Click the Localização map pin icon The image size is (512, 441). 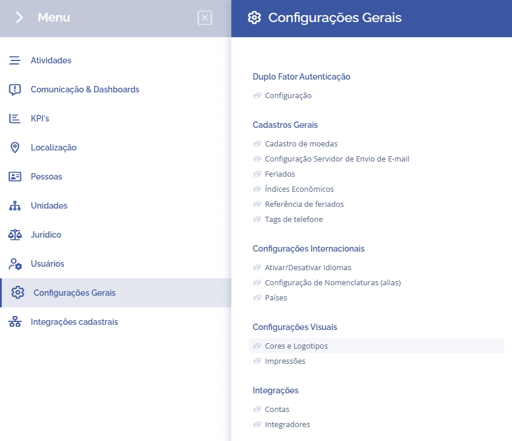coord(15,148)
